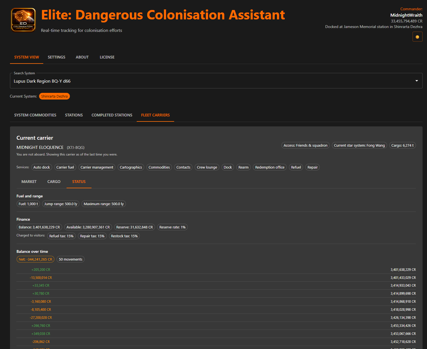Open the System View tab

click(x=27, y=57)
